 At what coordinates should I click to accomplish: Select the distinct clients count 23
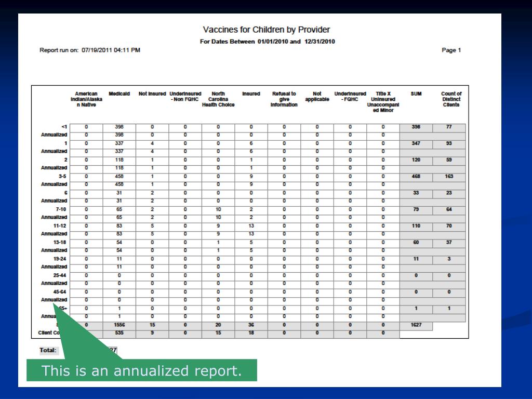[449, 193]
